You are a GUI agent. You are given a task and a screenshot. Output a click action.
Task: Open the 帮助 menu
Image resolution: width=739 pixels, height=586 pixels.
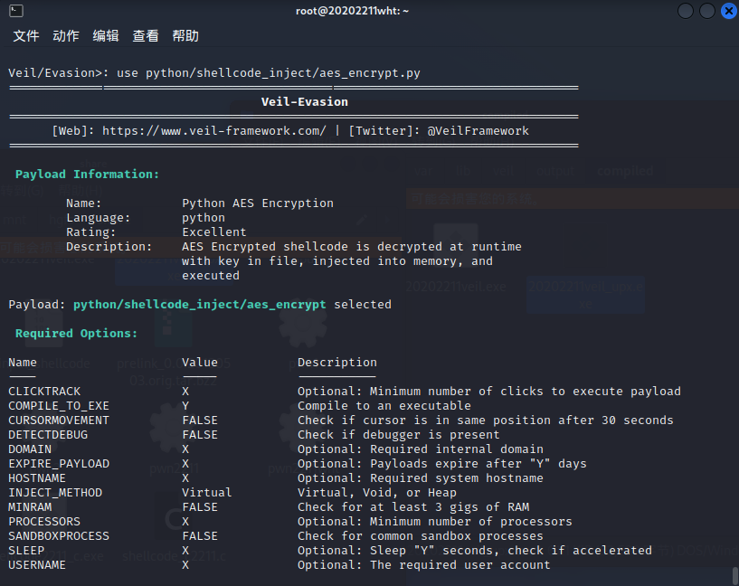click(x=185, y=36)
